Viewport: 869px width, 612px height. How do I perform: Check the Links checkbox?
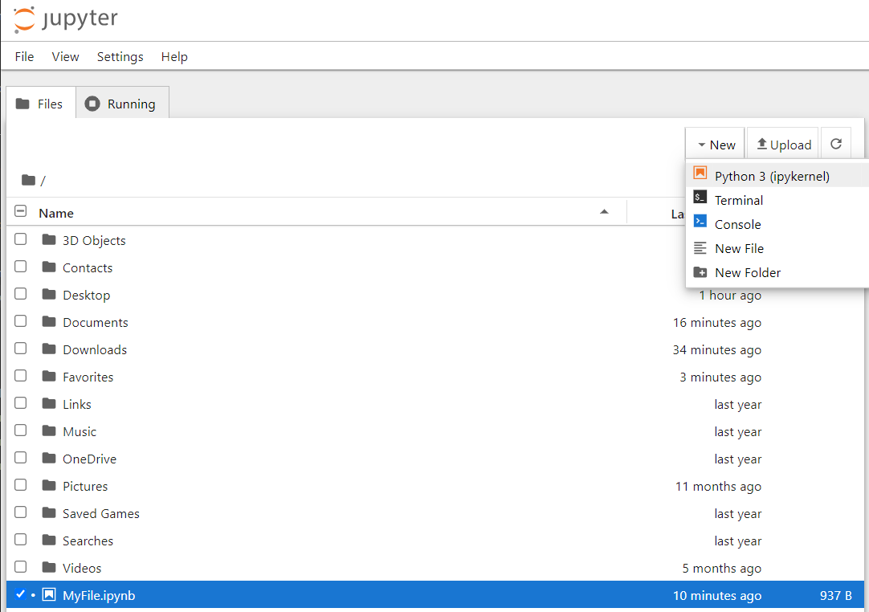21,402
